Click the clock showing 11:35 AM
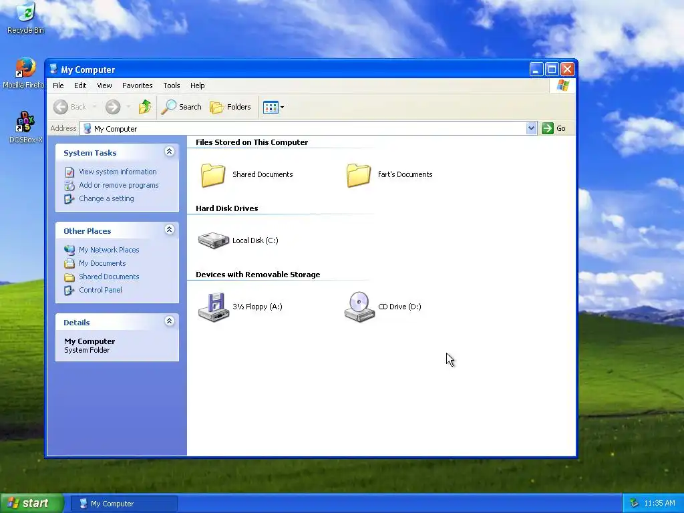 pos(659,504)
